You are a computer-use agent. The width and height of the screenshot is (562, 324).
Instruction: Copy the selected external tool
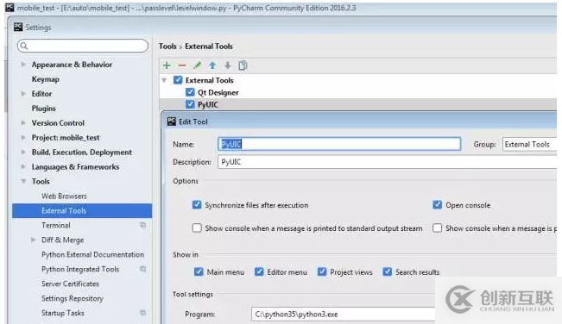tap(243, 65)
